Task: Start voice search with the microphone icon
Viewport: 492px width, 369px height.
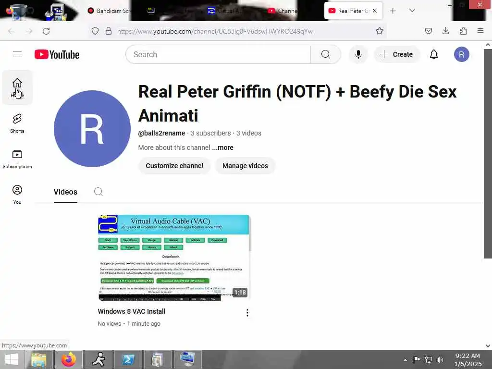Action: tap(358, 54)
